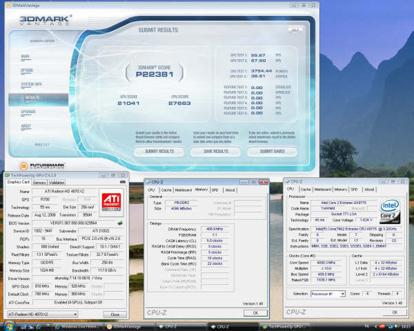Open the SPD tab in CPU-Z Memory window
414x331 pixels.
[215, 190]
